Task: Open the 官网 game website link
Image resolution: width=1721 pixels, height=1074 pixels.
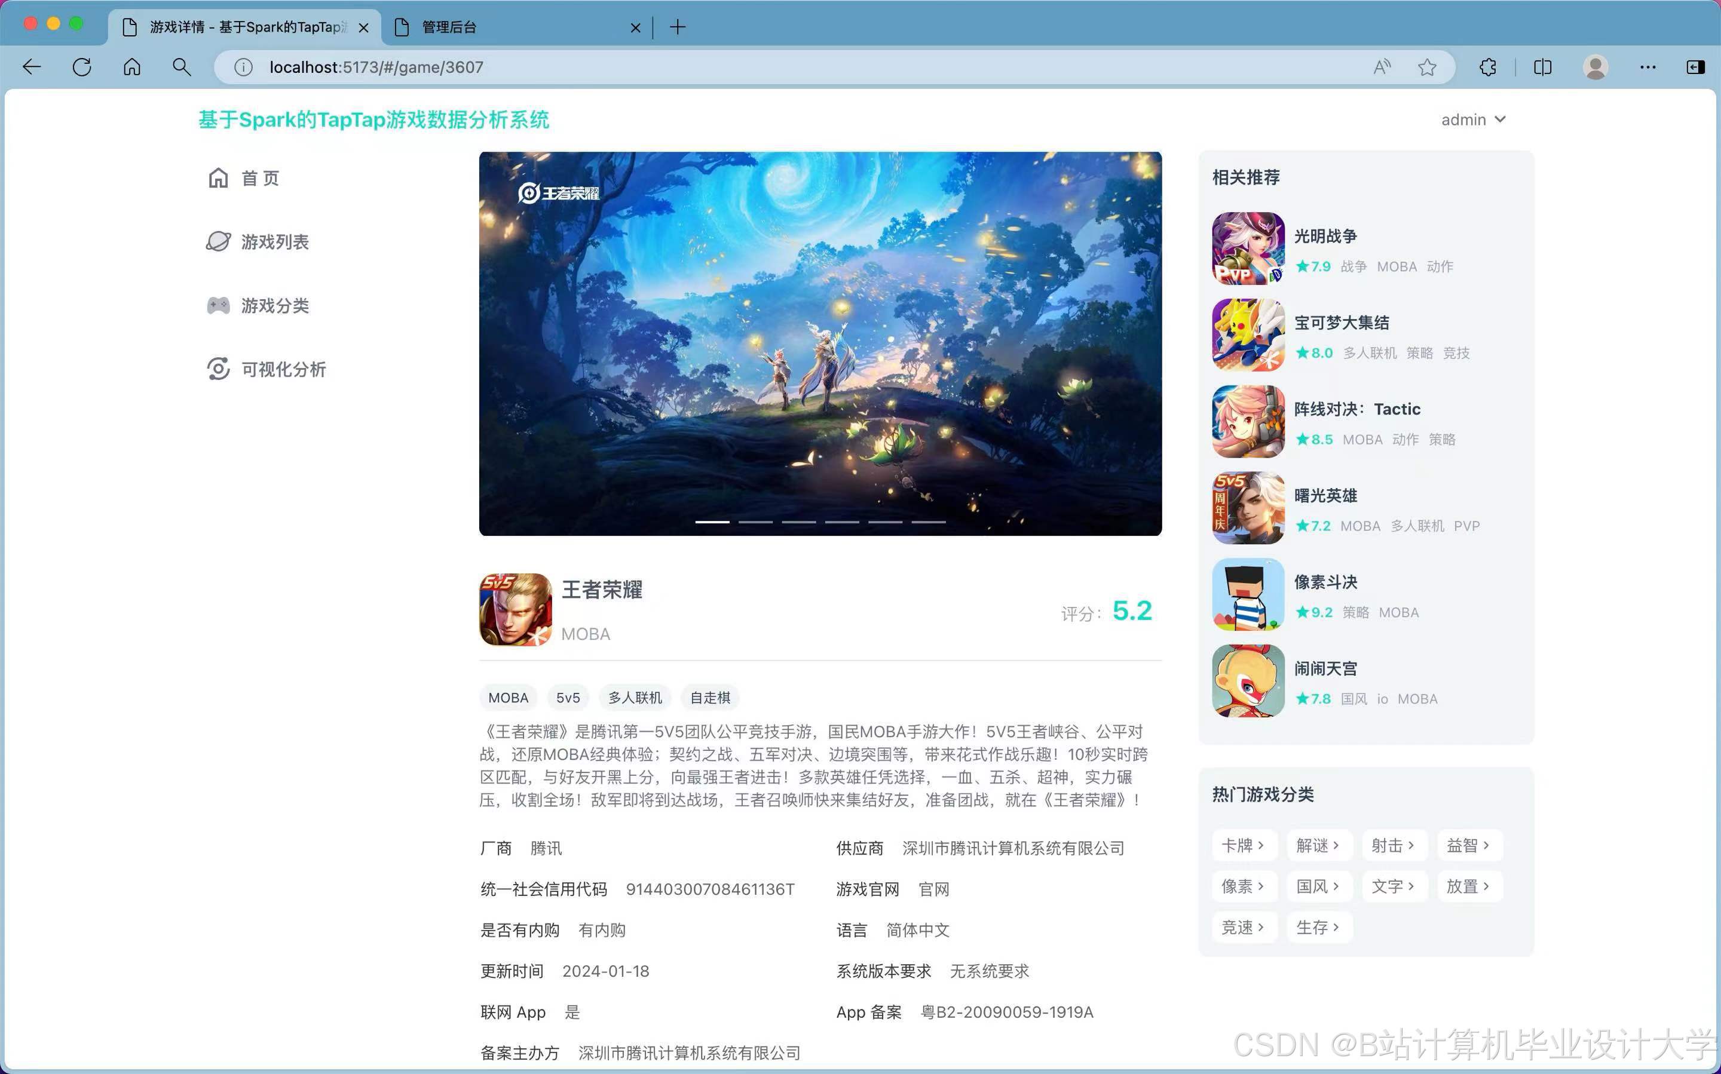Action: click(x=933, y=889)
